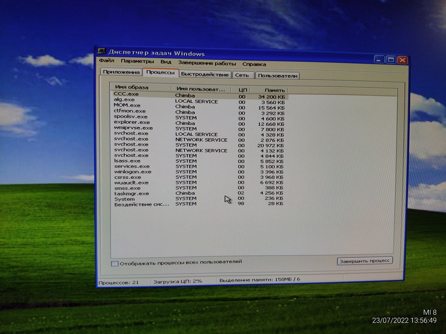Select the smss.exe process

[199, 188]
